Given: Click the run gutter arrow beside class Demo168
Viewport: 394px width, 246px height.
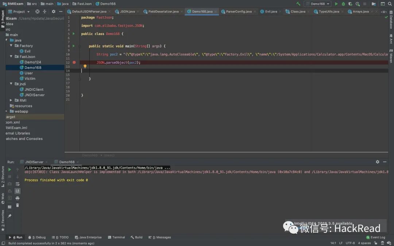Looking at the screenshot, I should 74,34.
